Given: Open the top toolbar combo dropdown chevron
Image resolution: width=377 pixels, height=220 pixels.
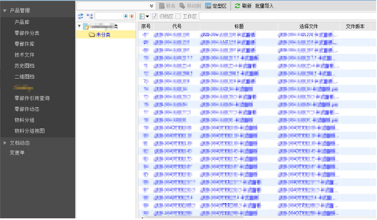Looking at the screenshot, I should tap(152, 6).
